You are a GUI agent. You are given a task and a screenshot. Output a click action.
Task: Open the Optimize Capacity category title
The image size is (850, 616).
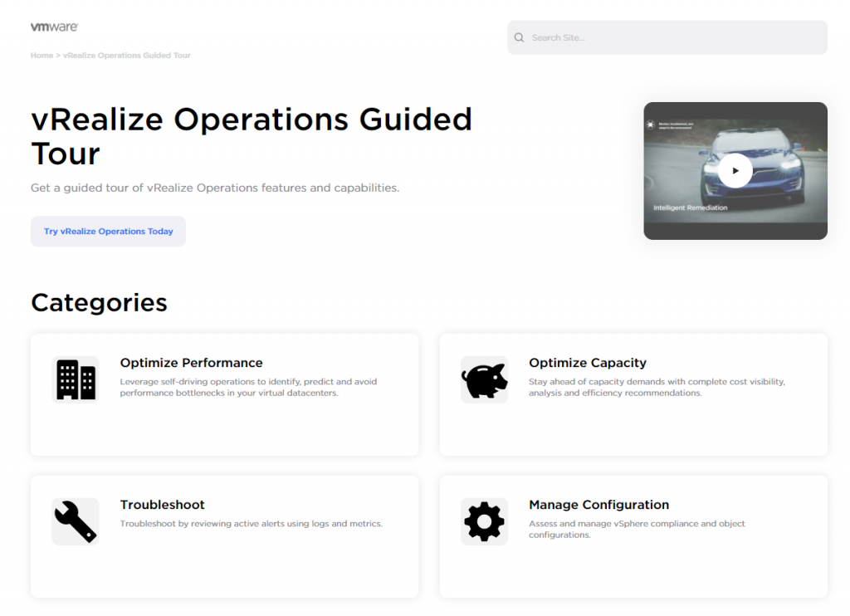tap(588, 363)
